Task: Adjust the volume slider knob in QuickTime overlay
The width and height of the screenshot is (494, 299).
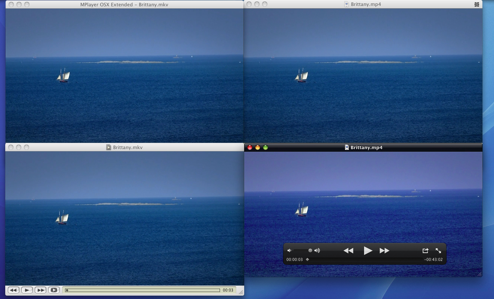Action: pyautogui.click(x=310, y=251)
